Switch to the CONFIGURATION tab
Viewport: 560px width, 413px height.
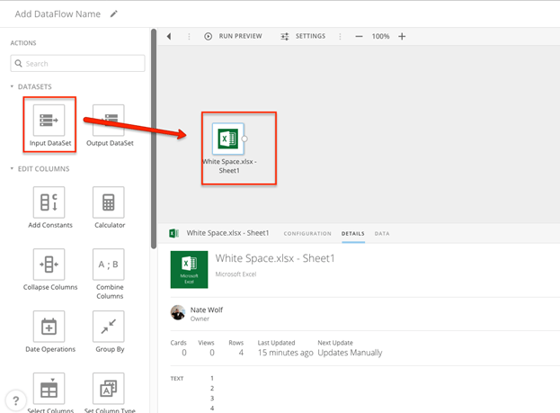click(x=307, y=234)
